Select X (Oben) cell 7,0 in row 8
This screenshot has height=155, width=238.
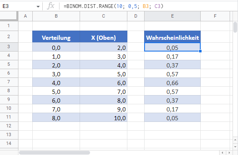tap(103, 91)
